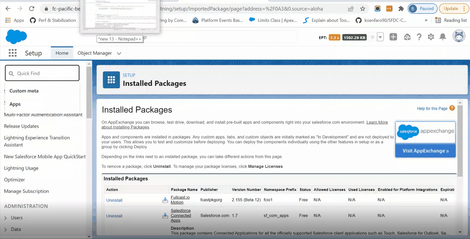470x239 pixels.
Task: Uninstall the Fullcast.io Motion package
Action: click(x=114, y=200)
